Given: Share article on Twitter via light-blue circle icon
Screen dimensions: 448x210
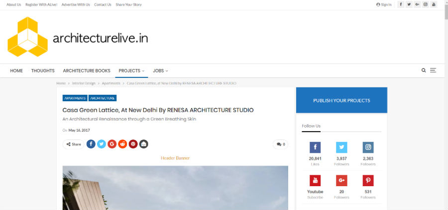Looking at the screenshot, I should point(102,144).
